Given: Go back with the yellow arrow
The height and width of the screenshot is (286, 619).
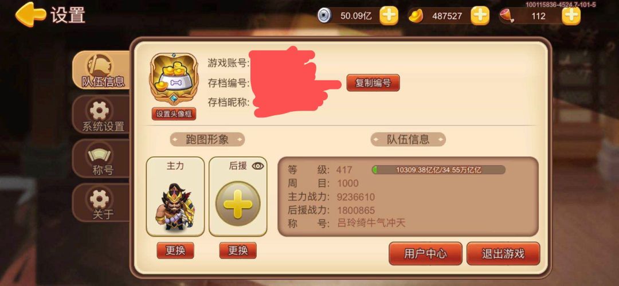Looking at the screenshot, I should [x=30, y=15].
